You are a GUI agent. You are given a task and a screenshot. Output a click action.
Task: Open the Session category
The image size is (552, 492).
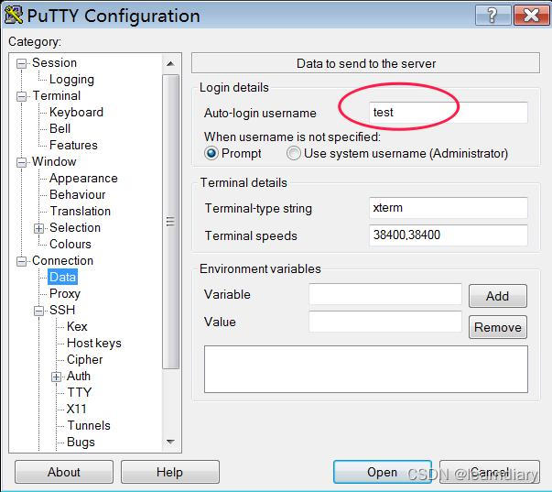[x=54, y=62]
